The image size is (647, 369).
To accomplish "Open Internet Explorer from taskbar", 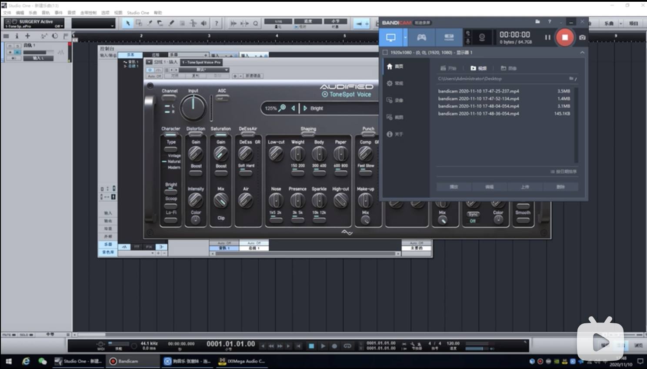I will [26, 361].
